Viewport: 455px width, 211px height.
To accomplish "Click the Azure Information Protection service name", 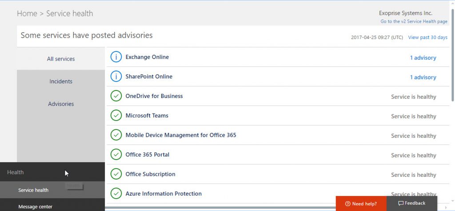I will pos(164,194).
